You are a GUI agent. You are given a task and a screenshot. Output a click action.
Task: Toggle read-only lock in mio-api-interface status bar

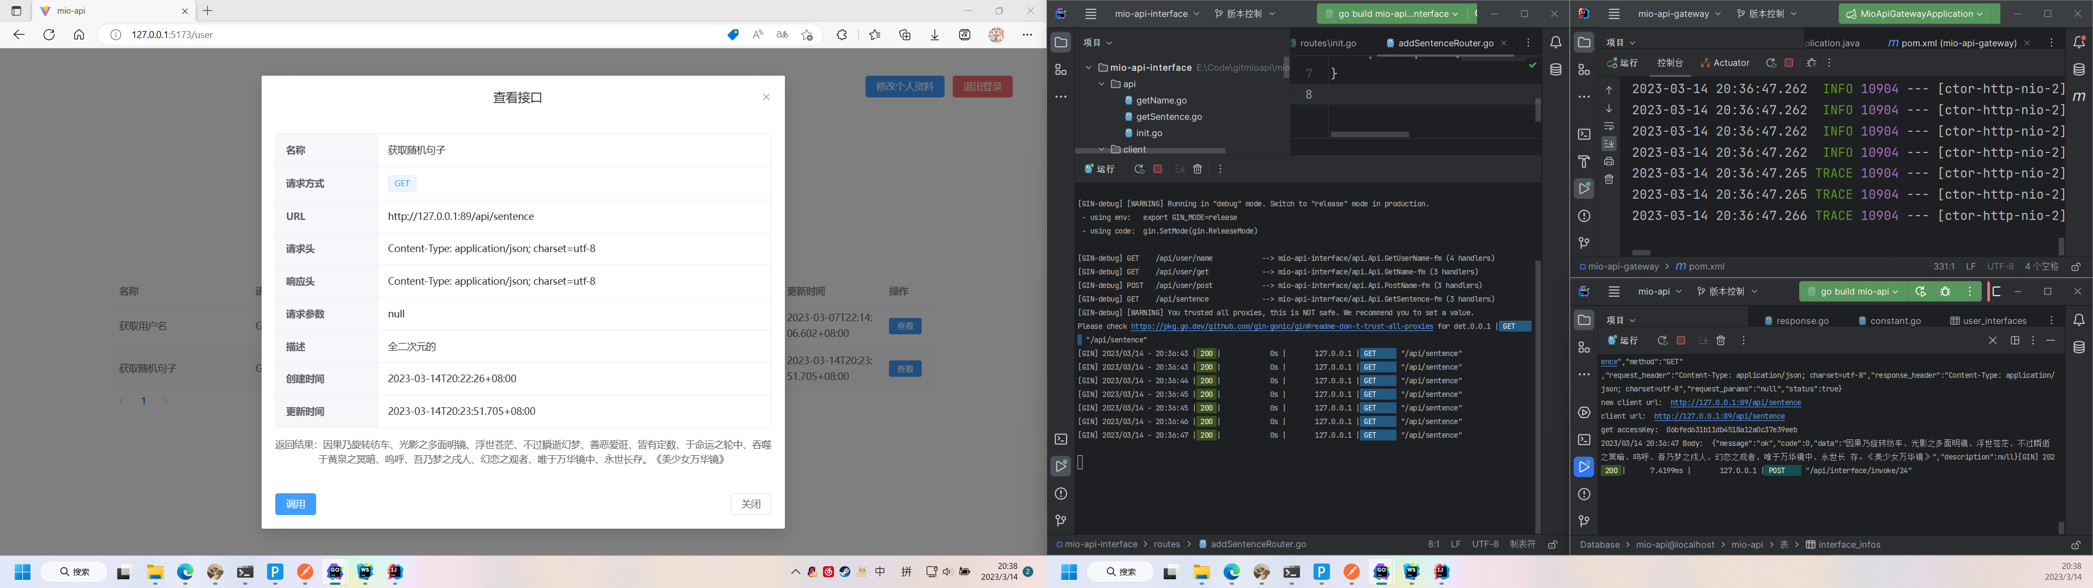[1552, 544]
